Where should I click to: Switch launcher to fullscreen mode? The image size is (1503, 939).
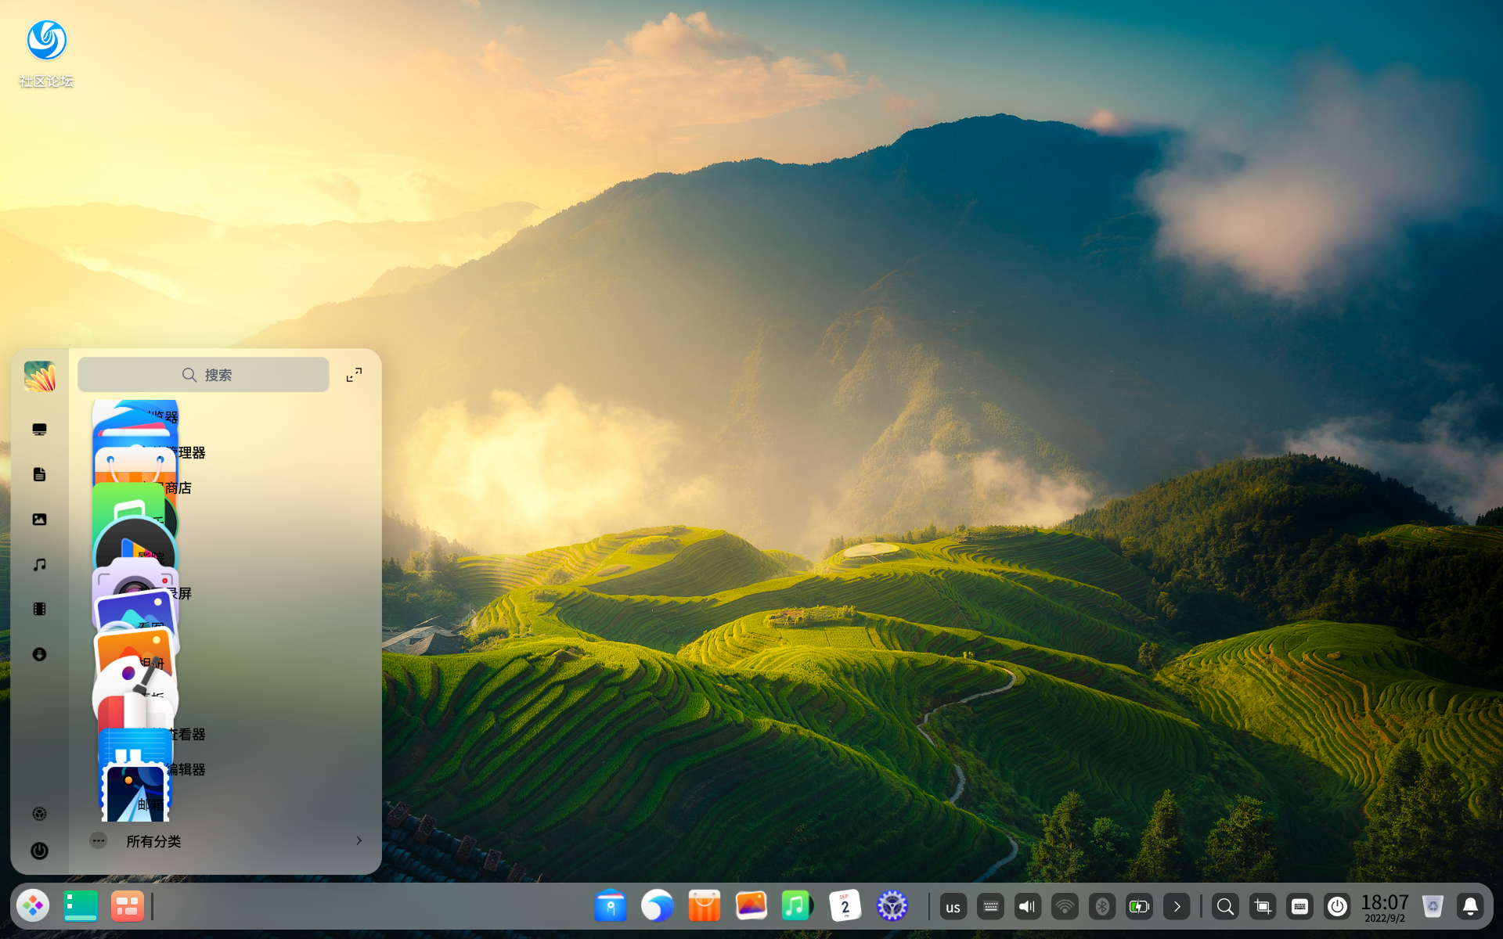point(354,376)
